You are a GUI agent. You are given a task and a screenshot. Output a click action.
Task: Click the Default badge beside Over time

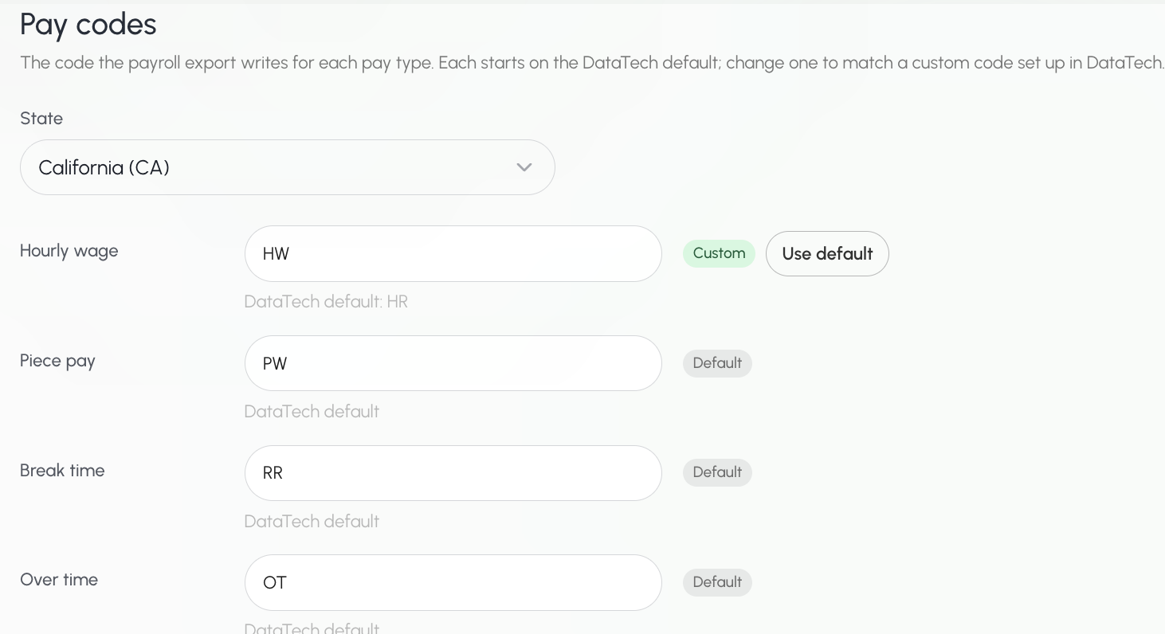[x=717, y=582]
